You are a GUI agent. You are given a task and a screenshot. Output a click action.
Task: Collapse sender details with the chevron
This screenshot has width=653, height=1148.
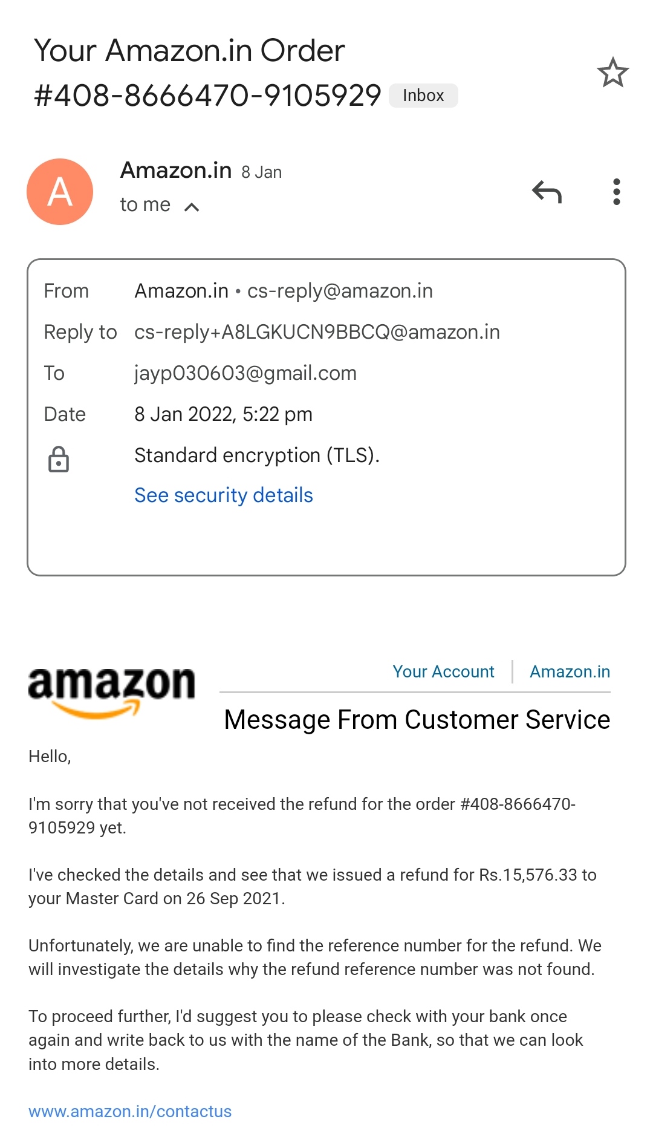point(192,207)
